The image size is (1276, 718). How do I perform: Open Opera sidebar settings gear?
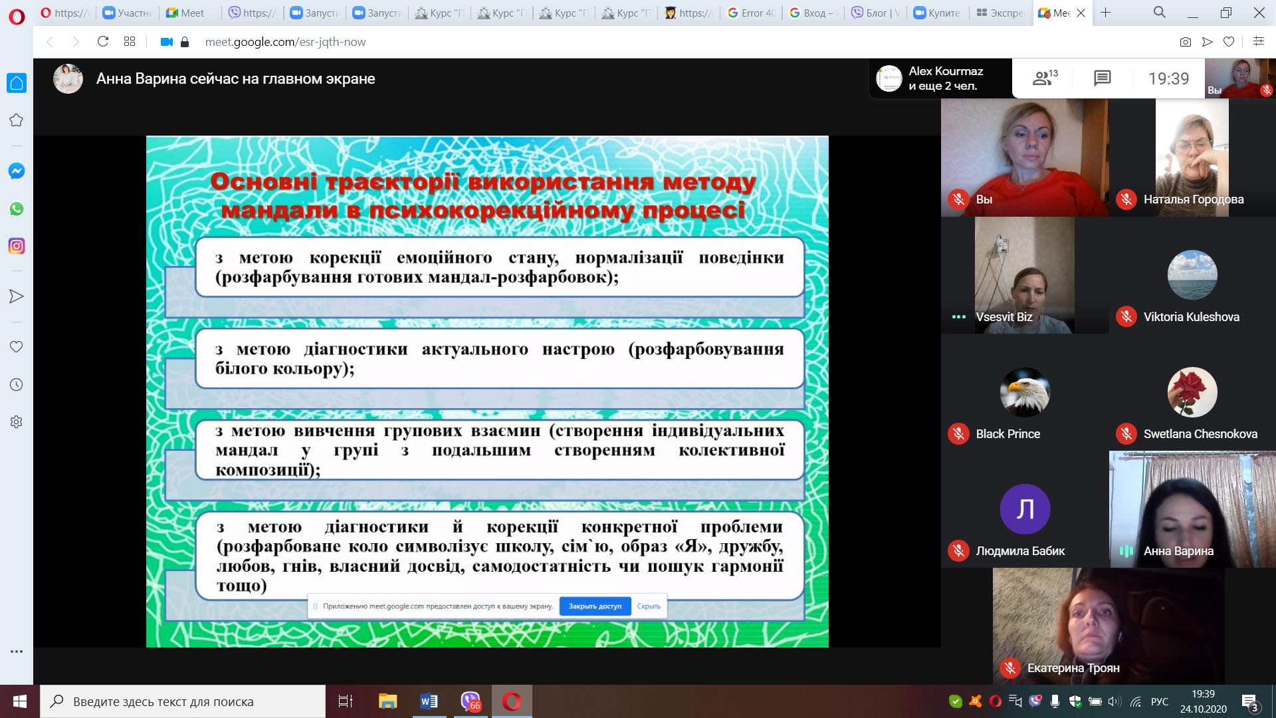(x=17, y=421)
